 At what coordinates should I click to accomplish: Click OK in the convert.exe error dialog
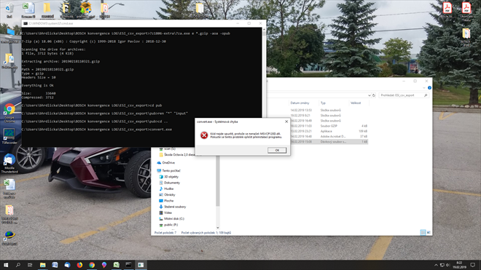click(277, 150)
